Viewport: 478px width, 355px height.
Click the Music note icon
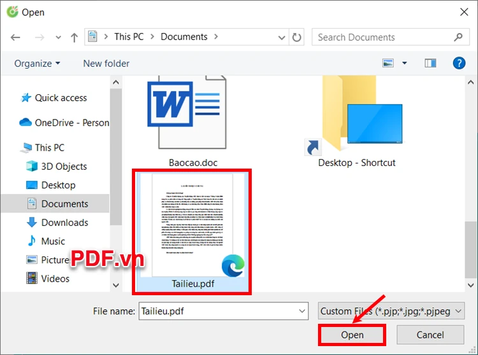tap(31, 240)
